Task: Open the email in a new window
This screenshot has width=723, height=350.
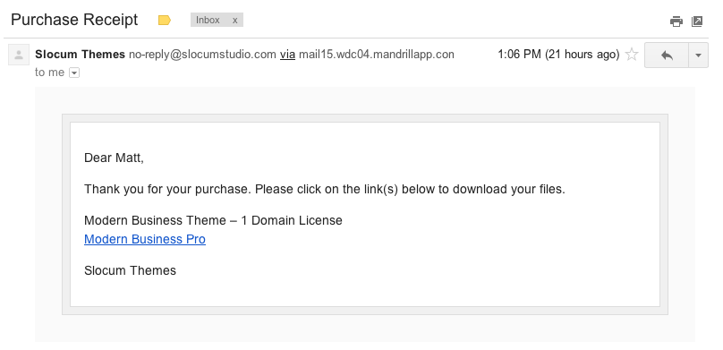Action: tap(697, 21)
